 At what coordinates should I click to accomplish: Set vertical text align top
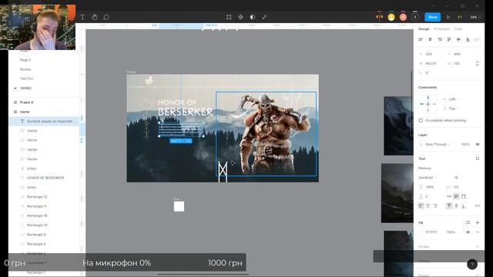pos(449,206)
